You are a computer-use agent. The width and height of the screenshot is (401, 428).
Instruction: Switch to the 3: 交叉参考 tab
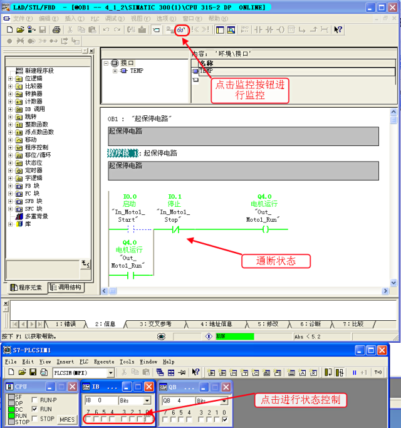click(155, 324)
